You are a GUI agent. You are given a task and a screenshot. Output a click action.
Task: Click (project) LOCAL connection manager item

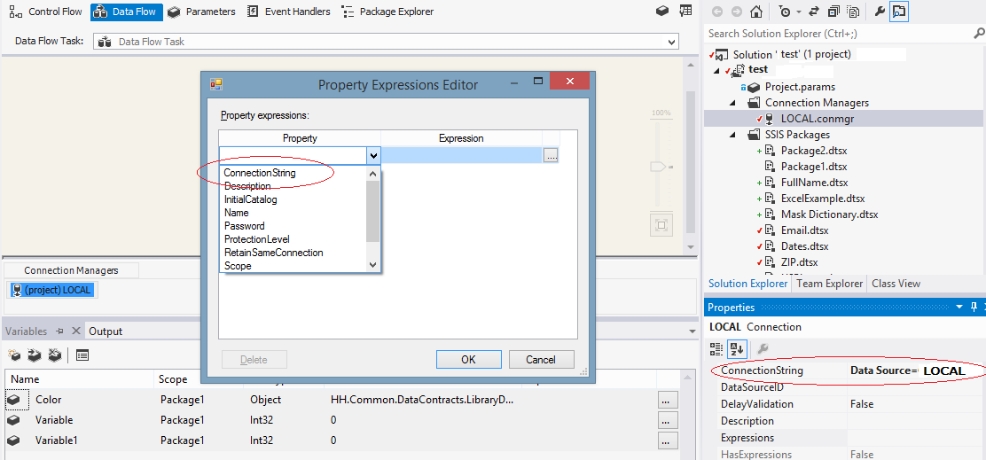pyautogui.click(x=51, y=291)
